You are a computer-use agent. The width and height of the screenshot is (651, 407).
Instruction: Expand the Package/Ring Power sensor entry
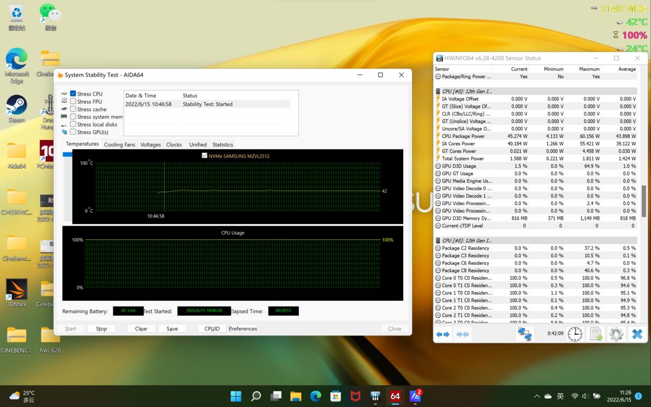click(437, 76)
